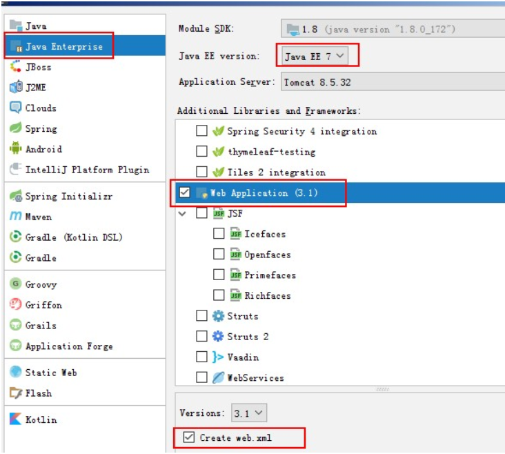The height and width of the screenshot is (454, 505).
Task: Select the Struts framework row
Action: 340,316
